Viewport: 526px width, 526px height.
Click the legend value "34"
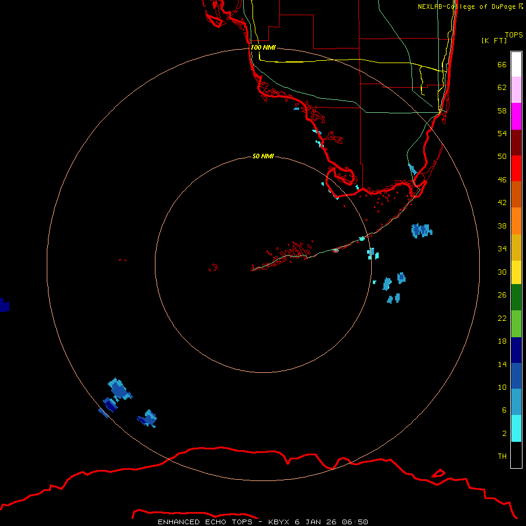tap(502, 249)
